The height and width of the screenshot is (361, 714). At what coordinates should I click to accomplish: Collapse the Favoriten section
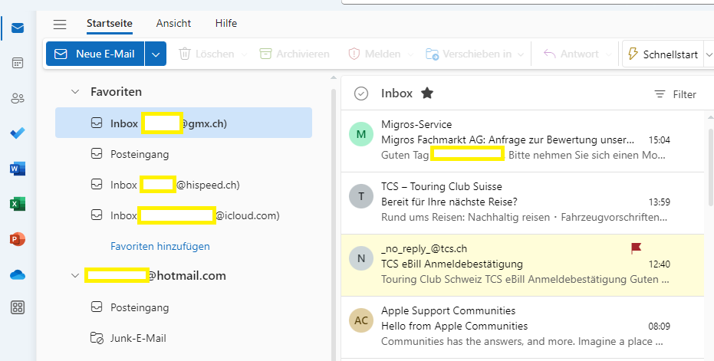(74, 92)
